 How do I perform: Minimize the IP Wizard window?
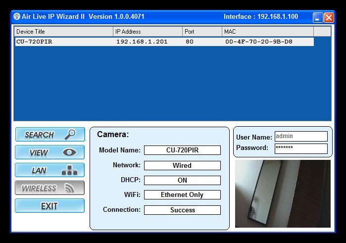click(x=318, y=17)
